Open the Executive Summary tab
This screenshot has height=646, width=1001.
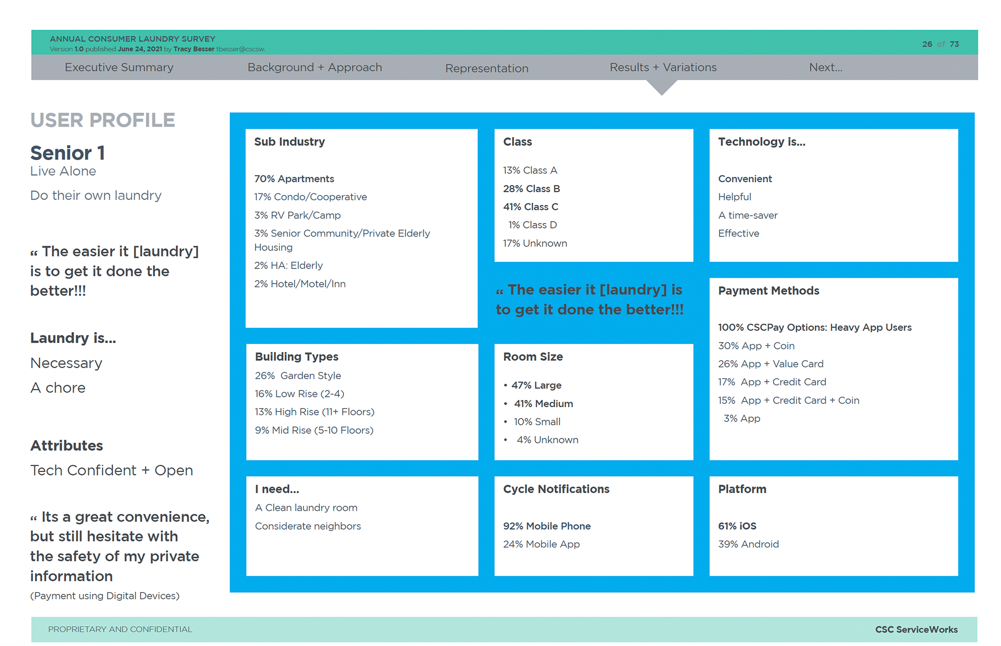119,67
